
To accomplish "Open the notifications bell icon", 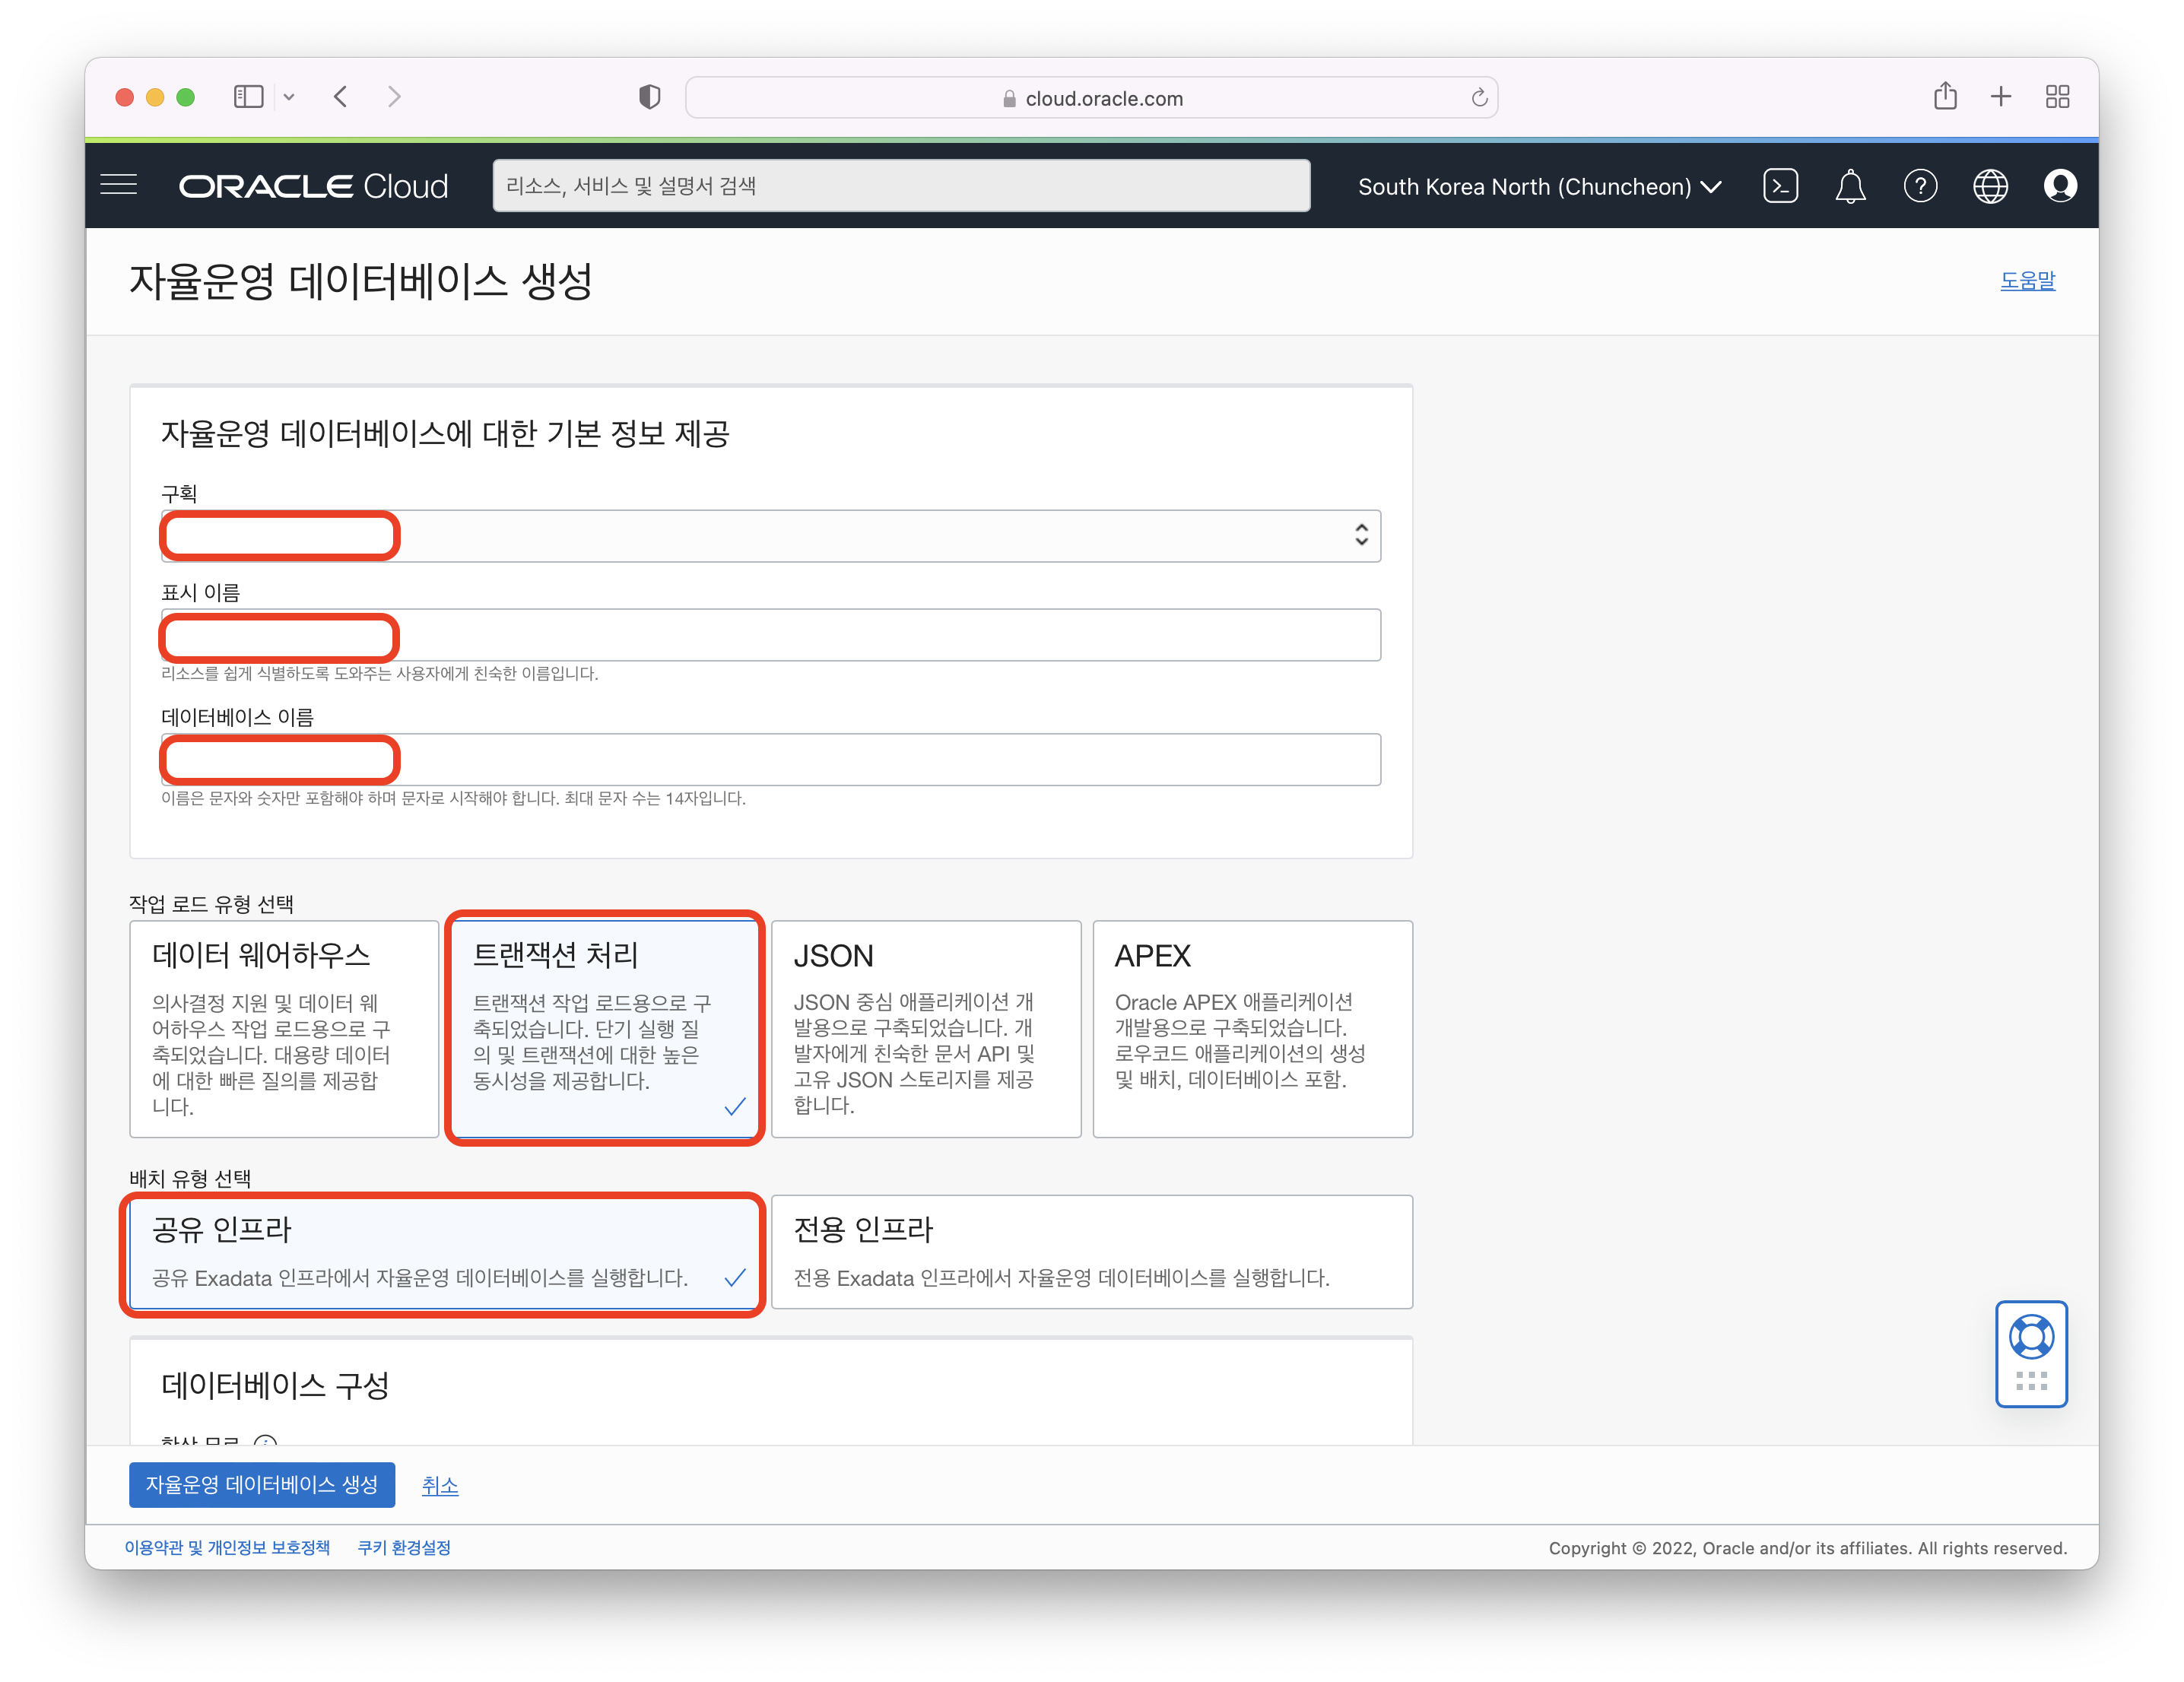I will (1850, 186).
